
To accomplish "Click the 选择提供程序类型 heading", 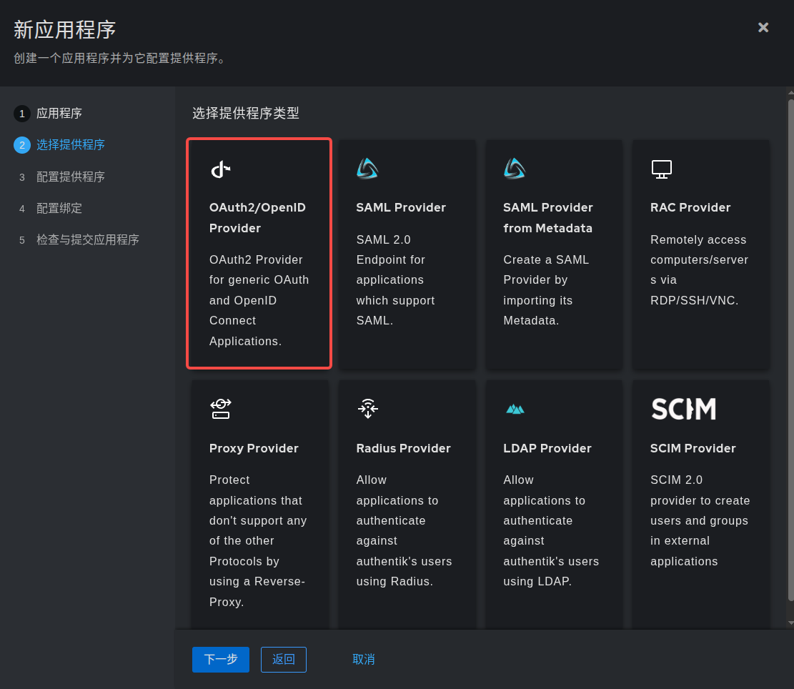I will (x=246, y=113).
